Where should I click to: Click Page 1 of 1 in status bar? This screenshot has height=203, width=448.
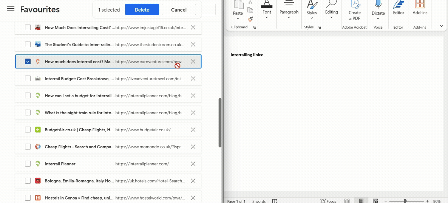tap(236, 201)
